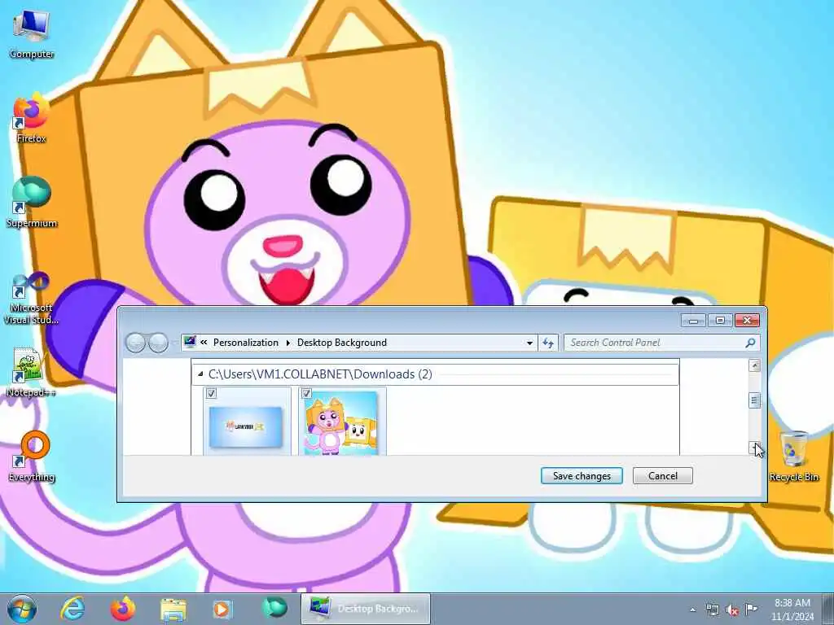Open the arrow after Personalization breadcrumb

288,343
